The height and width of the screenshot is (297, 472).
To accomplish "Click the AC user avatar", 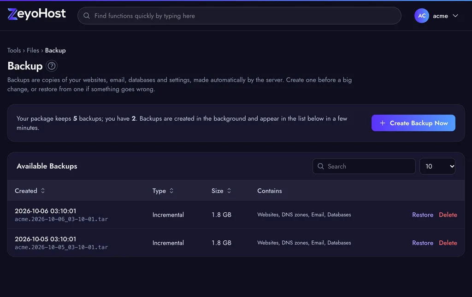I will point(421,16).
